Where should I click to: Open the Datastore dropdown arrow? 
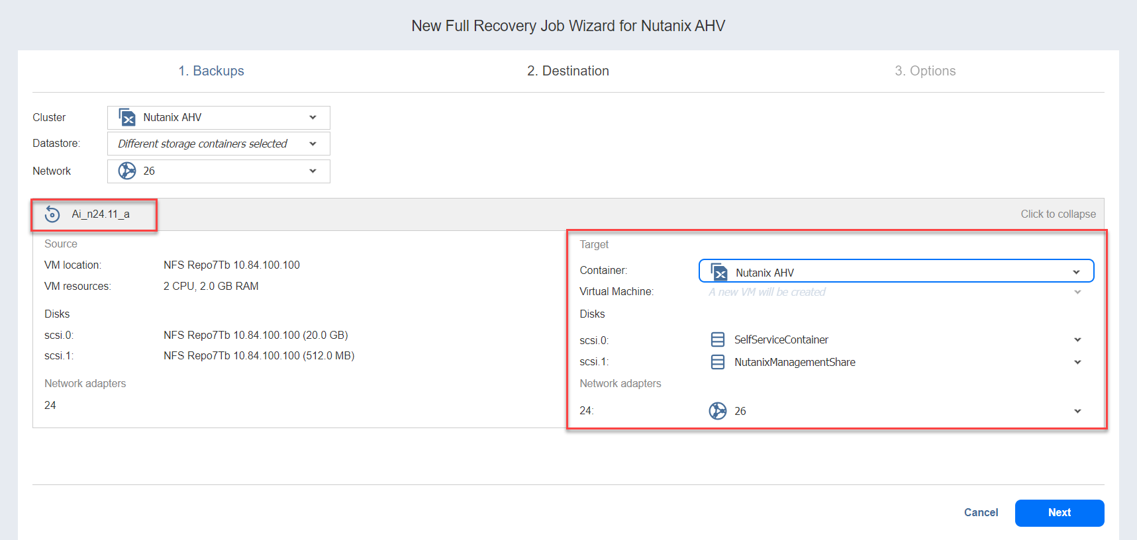pyautogui.click(x=313, y=144)
